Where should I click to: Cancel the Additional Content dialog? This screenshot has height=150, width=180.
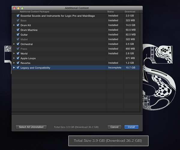pyautogui.click(x=114, y=127)
